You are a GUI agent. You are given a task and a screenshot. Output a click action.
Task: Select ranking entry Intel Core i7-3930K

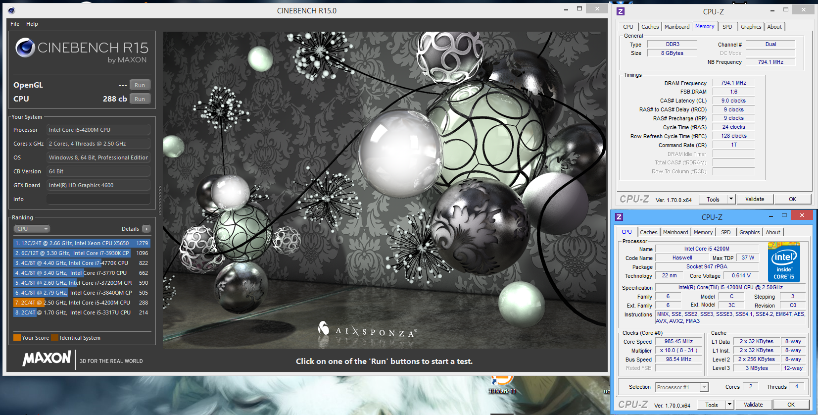pos(82,253)
